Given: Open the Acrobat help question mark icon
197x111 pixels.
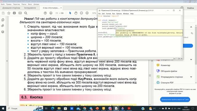Looking at the screenshot, I should [x=182, y=8].
